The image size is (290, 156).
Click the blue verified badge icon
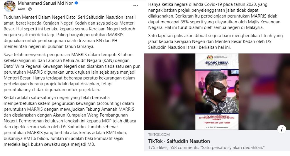coord(76,3)
